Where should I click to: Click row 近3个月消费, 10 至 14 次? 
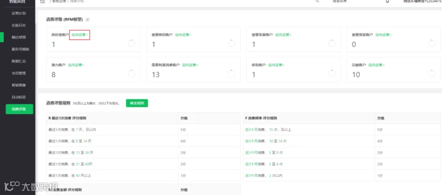tap(342, 141)
